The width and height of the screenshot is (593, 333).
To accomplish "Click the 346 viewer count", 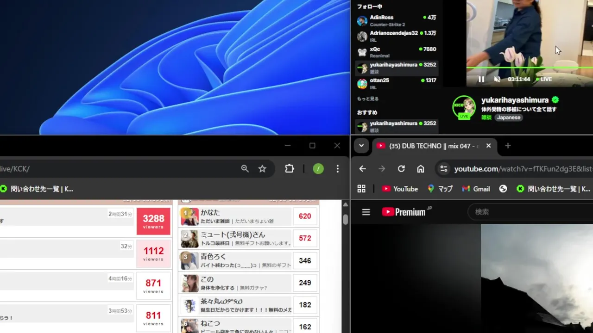I will 305,261.
